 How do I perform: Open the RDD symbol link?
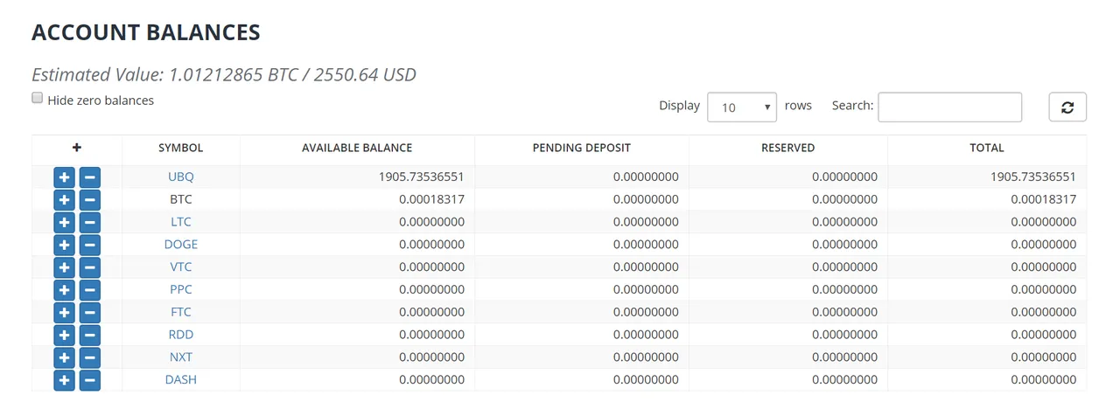[181, 335]
